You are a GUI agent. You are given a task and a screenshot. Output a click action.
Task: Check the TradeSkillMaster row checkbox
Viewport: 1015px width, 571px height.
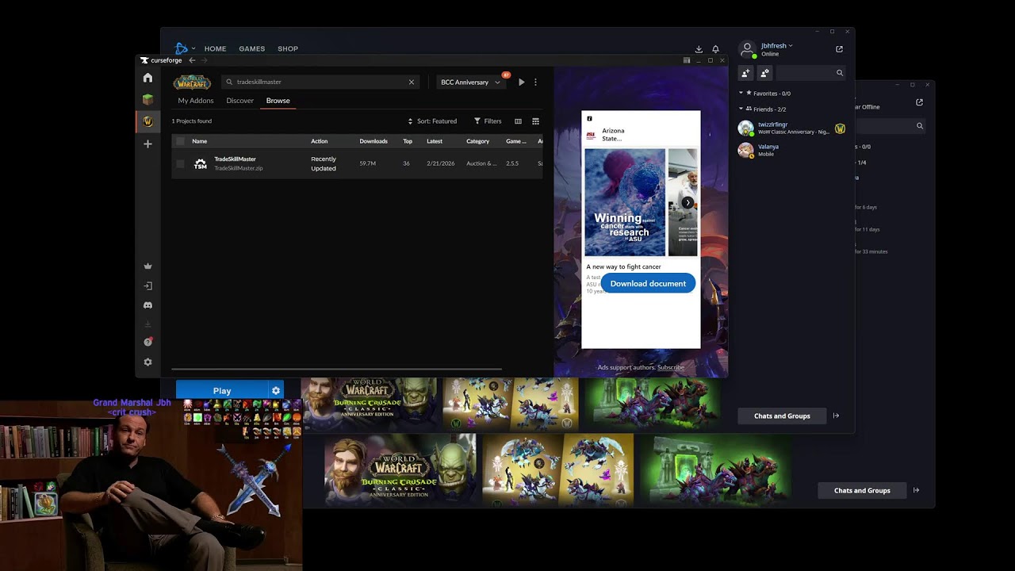point(180,163)
